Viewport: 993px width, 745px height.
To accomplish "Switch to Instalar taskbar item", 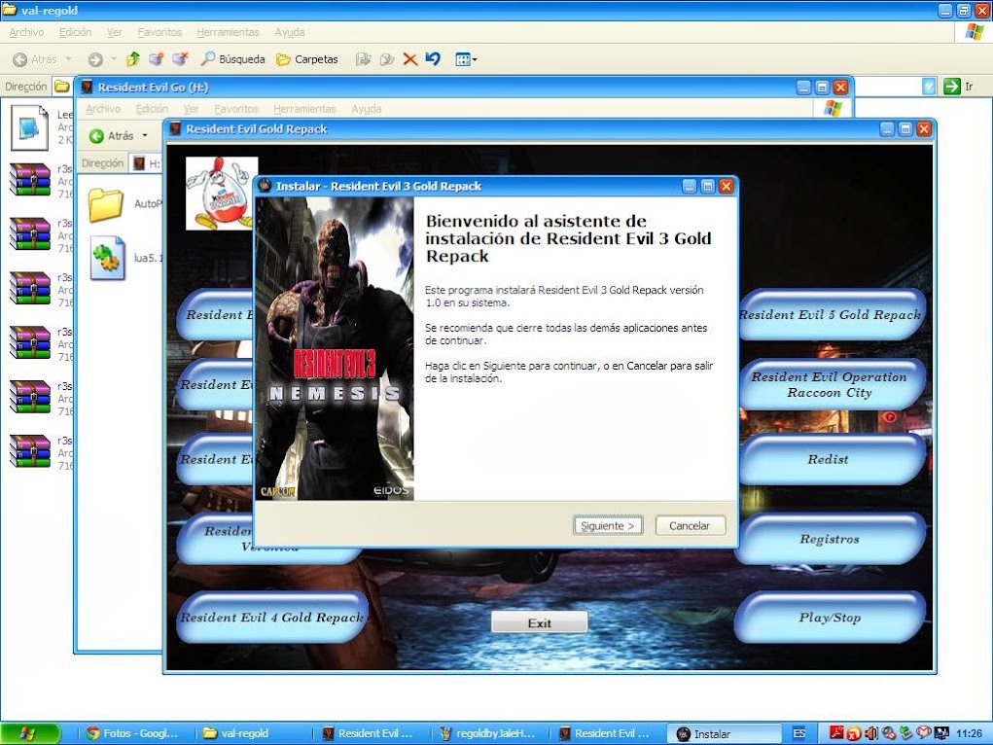I will tap(727, 733).
